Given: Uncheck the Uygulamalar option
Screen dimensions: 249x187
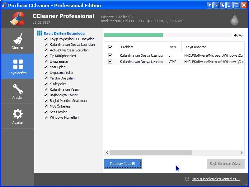Looking at the screenshot, I should pyautogui.click(x=46, y=61).
